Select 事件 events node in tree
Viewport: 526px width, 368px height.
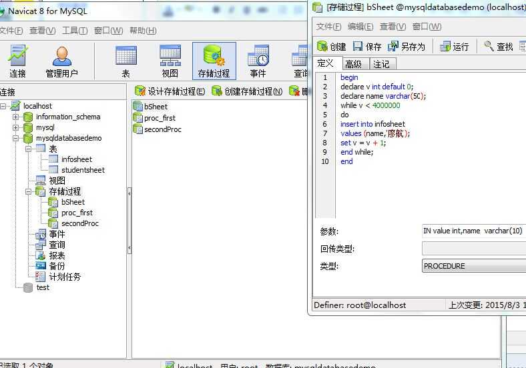[x=57, y=234]
